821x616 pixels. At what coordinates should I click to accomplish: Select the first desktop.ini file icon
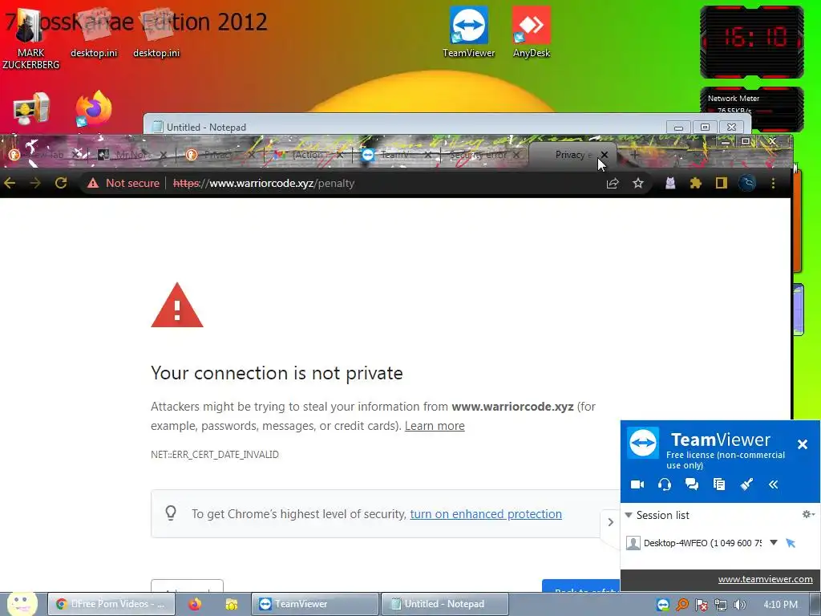[x=94, y=32]
